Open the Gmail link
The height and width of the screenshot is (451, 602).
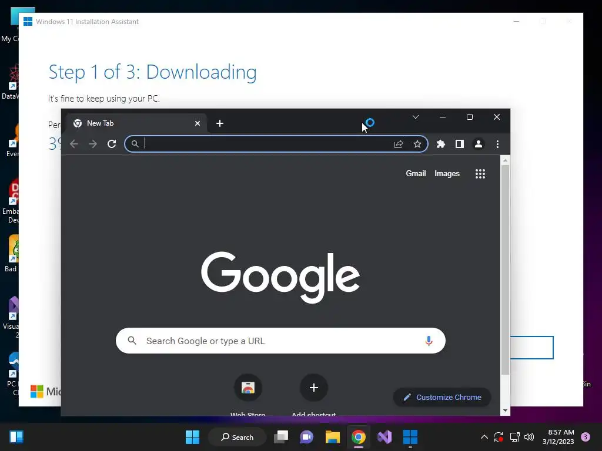(416, 173)
